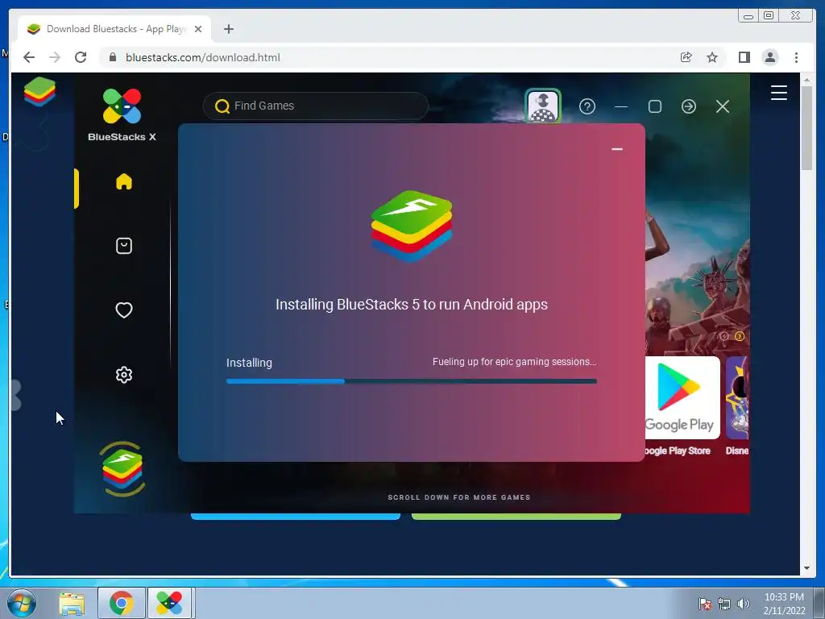The image size is (825, 619).
Task: Toggle Chrome side panel
Action: click(x=744, y=57)
